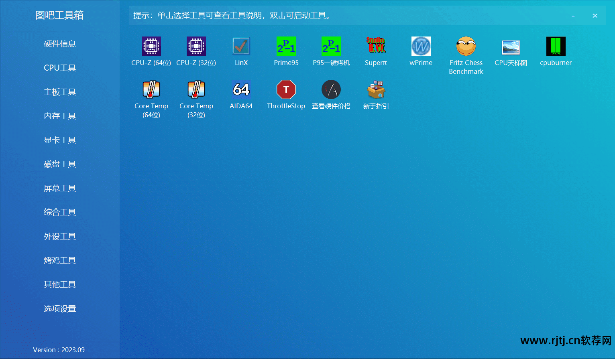The image size is (615, 359).
Task: Select the cpuburner tool icon
Action: point(556,47)
